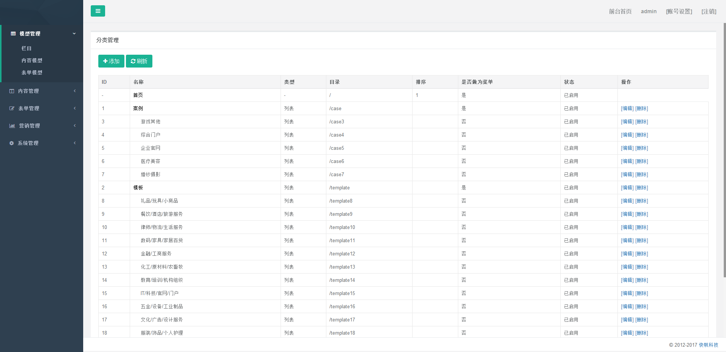Image resolution: width=726 pixels, height=352 pixels.
Task: Edit the 游戏其他 row
Action: [x=627, y=121]
